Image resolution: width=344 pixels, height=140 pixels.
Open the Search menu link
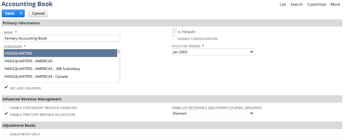click(296, 4)
